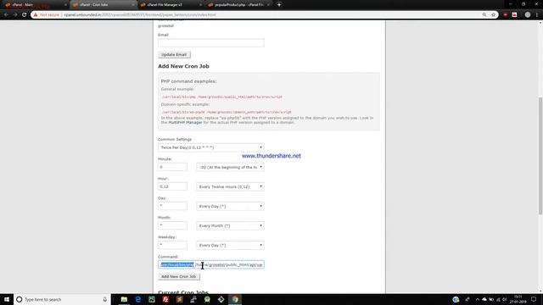The width and height of the screenshot is (543, 305).
Task: Show hidden system tray icons
Action: click(477, 299)
